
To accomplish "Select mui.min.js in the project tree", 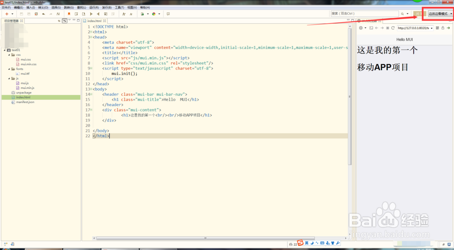I will pos(28,88).
